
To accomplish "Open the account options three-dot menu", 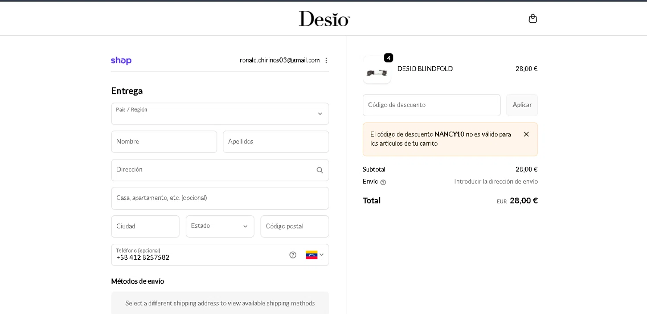I will click(x=326, y=61).
